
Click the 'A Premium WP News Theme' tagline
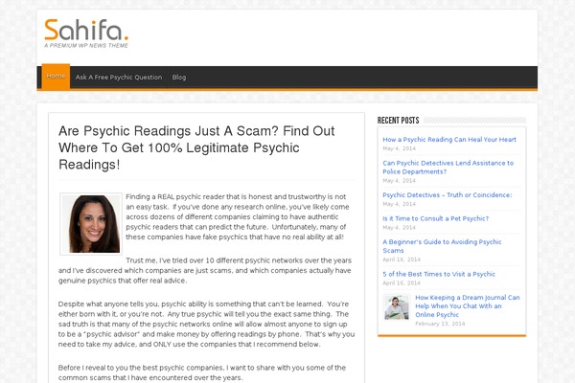coord(86,45)
